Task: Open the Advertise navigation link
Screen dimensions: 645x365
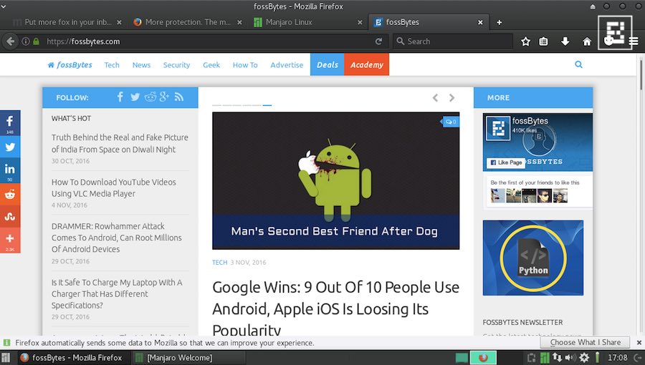Action: [x=287, y=65]
